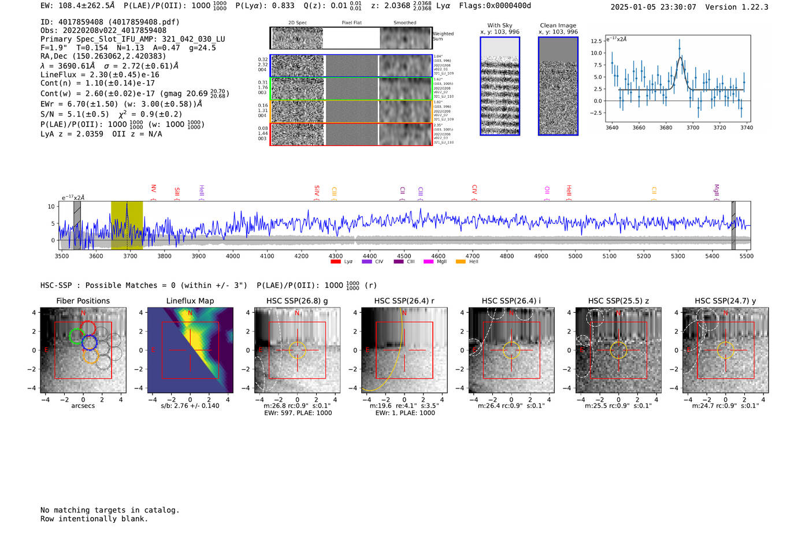
Task: Click the yellow highlighted region in spectrum
Action: pyautogui.click(x=127, y=225)
